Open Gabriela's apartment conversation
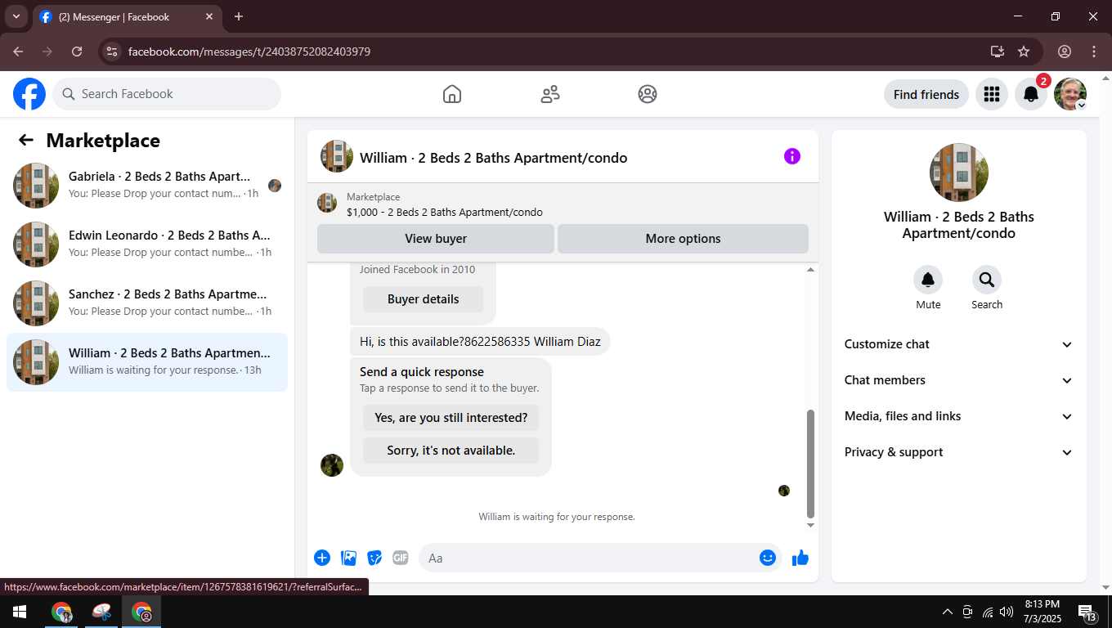 [x=147, y=186]
